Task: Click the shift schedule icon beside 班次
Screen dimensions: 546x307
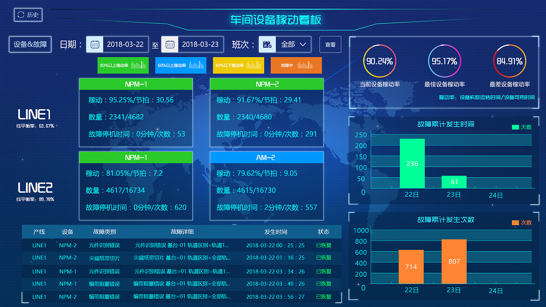Action: (267, 44)
